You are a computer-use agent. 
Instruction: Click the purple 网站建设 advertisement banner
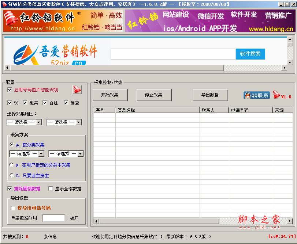coord(210,21)
